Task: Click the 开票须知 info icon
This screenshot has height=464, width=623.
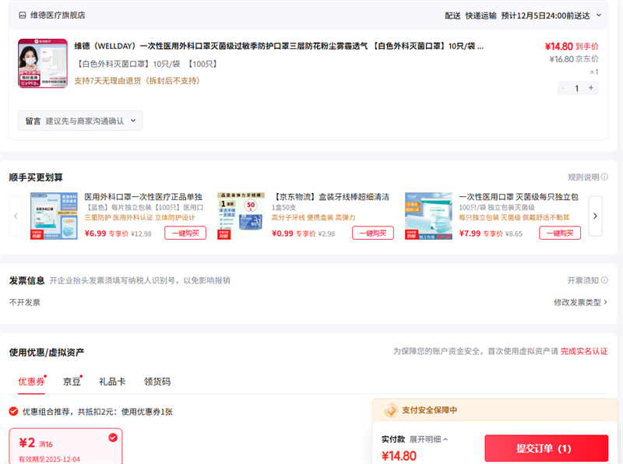Action: point(604,280)
